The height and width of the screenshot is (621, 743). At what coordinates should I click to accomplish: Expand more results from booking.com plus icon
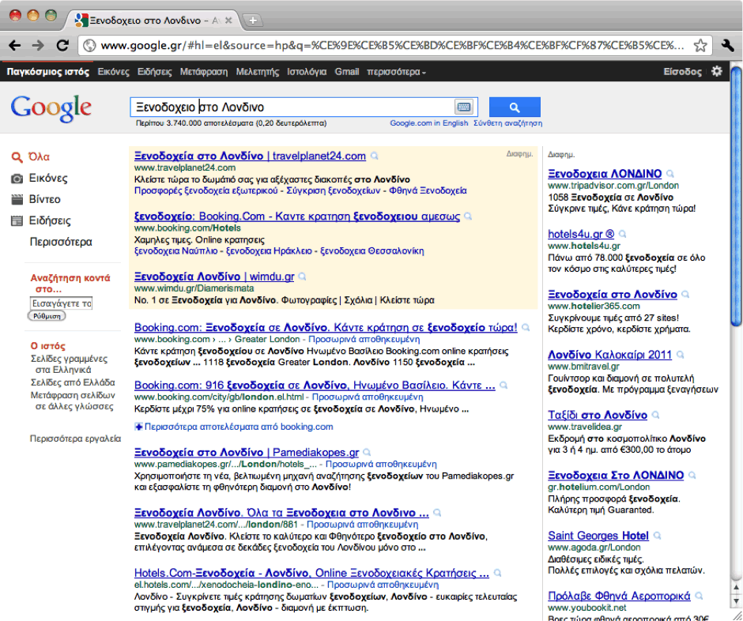pos(138,427)
